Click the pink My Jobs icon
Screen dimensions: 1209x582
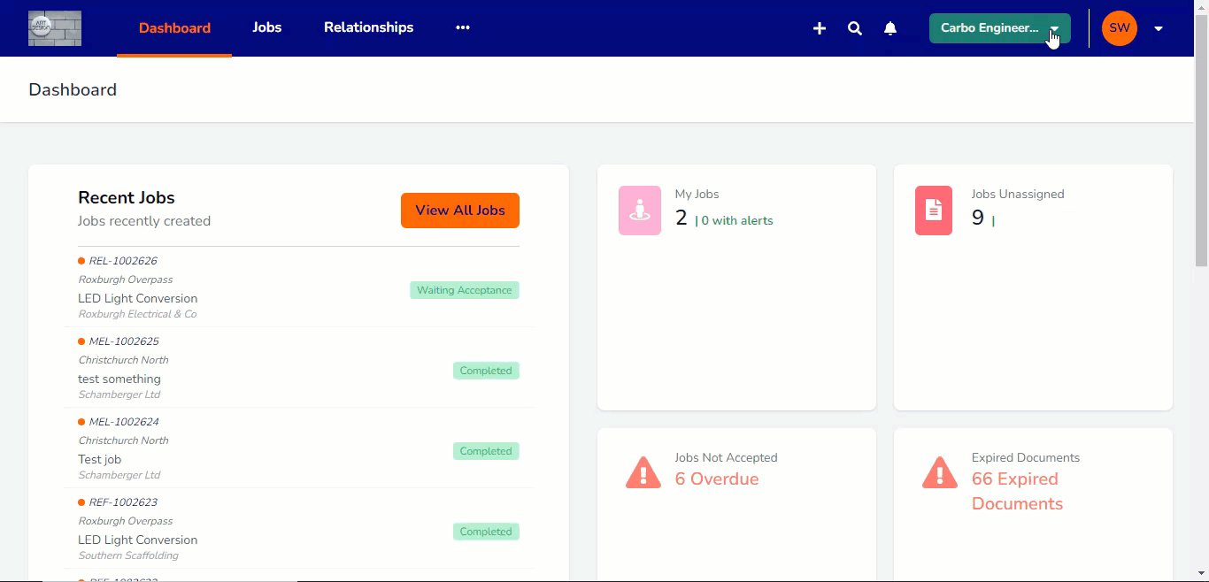(640, 211)
